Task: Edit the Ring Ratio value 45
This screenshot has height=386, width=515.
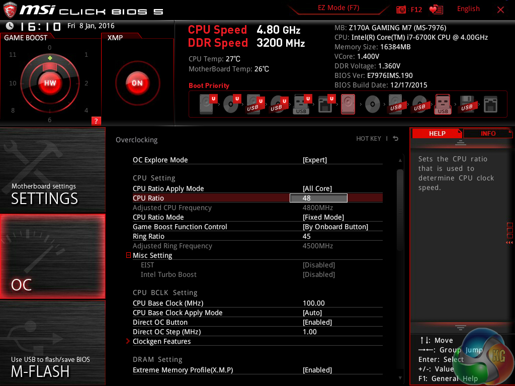Action: [306, 236]
